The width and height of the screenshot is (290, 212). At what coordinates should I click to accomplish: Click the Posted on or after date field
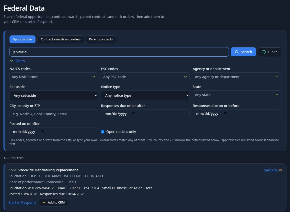(x=54, y=132)
